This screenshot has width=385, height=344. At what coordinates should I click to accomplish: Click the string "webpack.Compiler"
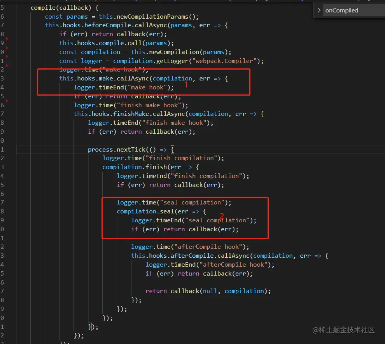224,61
